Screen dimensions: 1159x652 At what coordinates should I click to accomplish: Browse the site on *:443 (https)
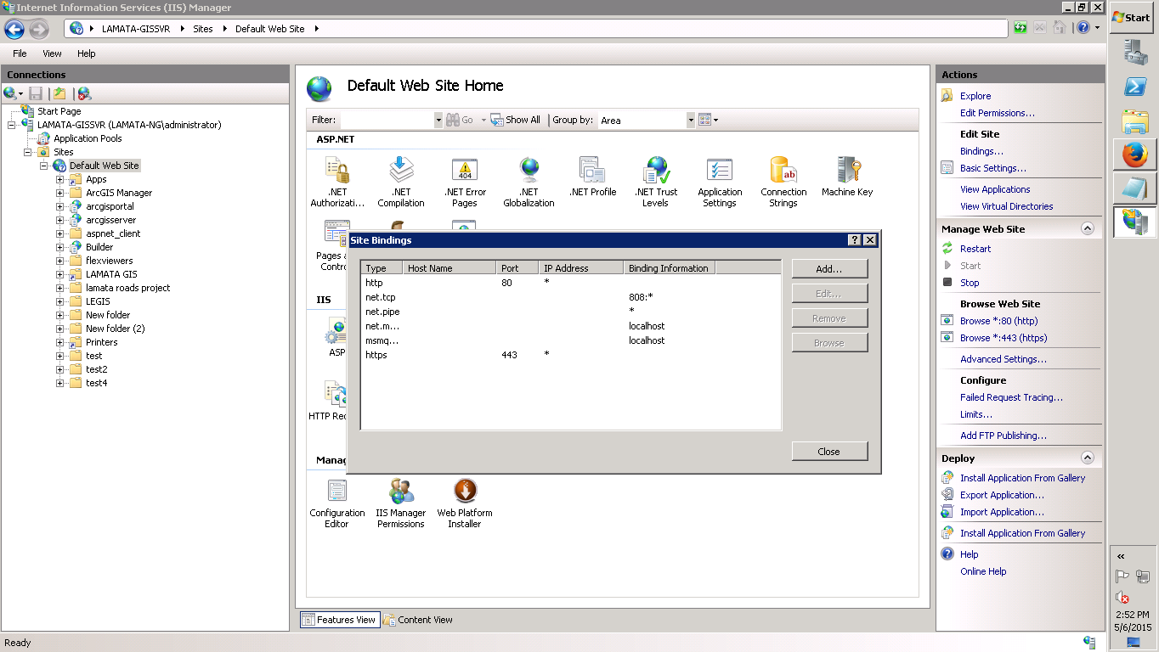[1004, 338]
